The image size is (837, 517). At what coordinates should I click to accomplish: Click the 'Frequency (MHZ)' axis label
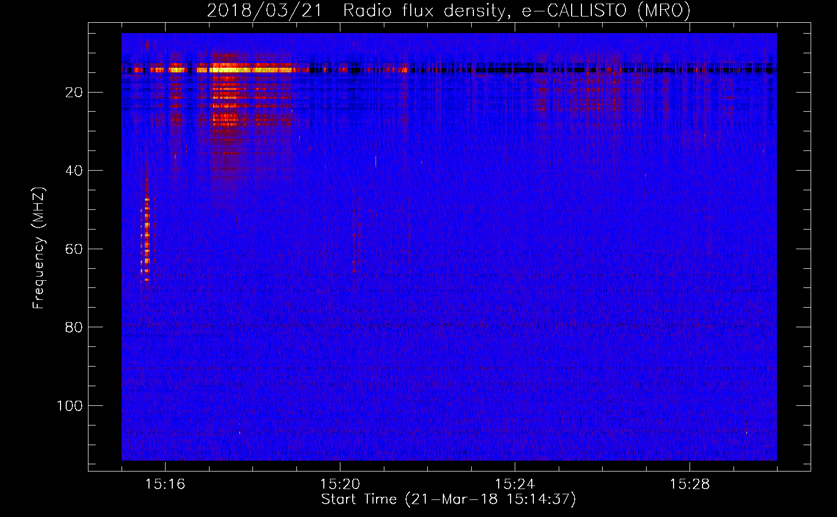(x=39, y=248)
